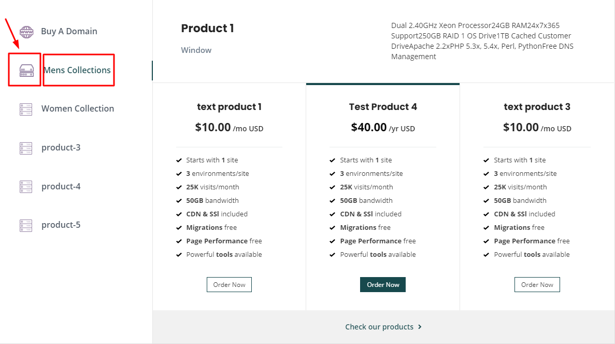Click the Test Product 4 plan title
Viewport: 615px width, 344px height.
click(x=383, y=107)
